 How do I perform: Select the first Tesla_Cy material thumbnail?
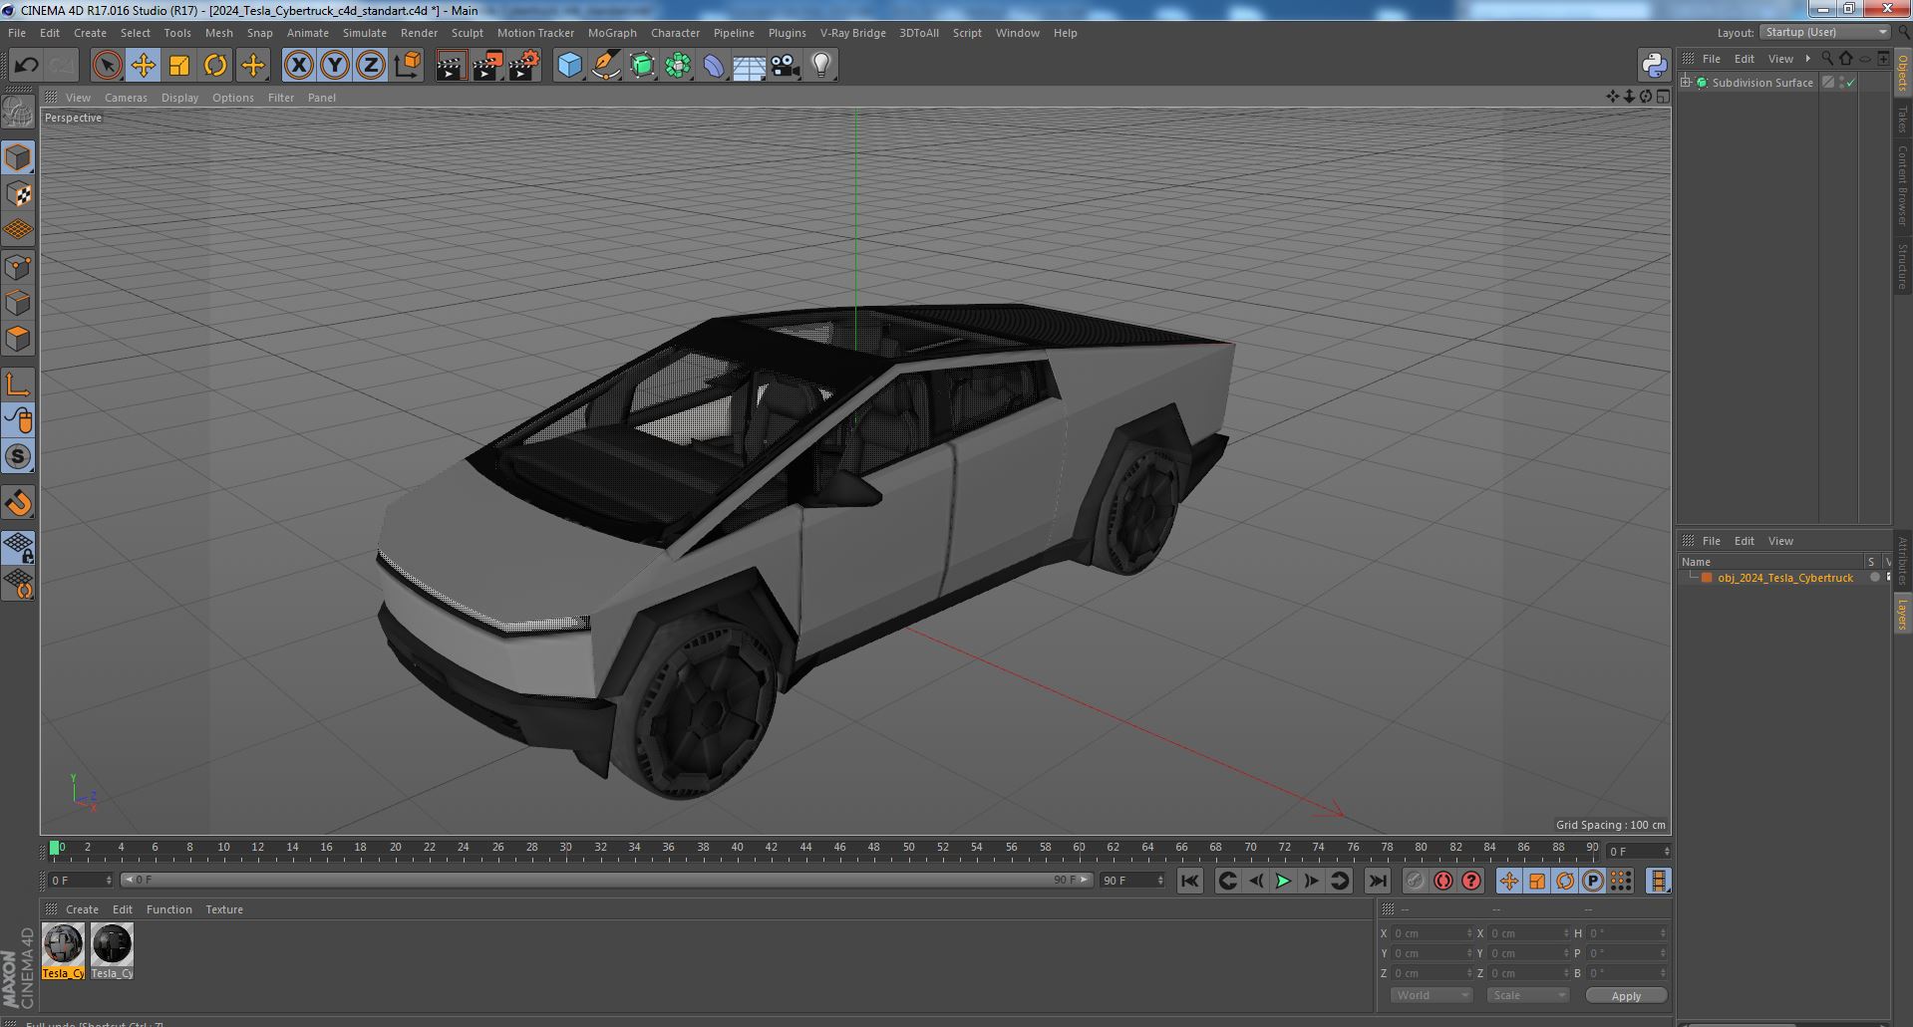63,951
